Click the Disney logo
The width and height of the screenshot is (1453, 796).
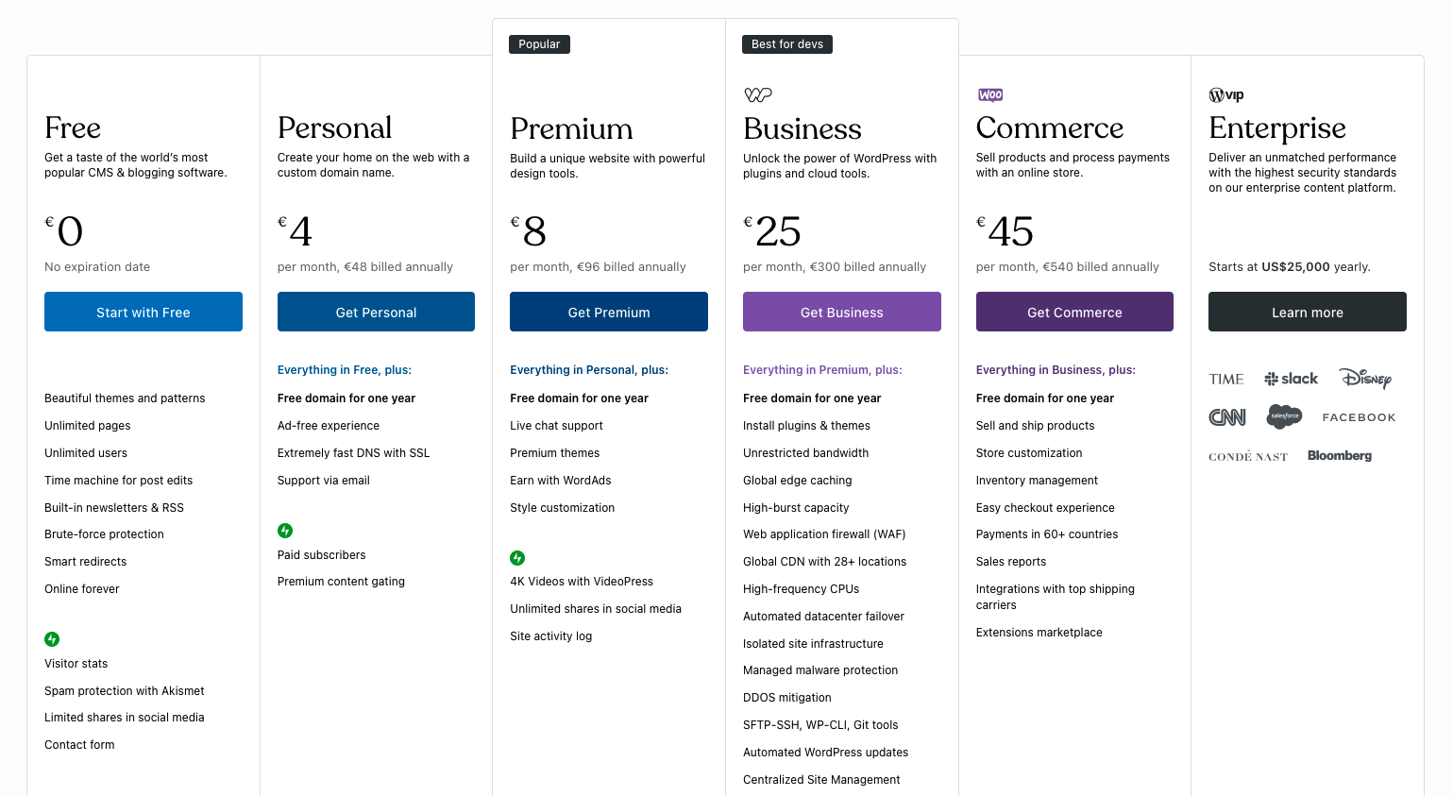1365,379
